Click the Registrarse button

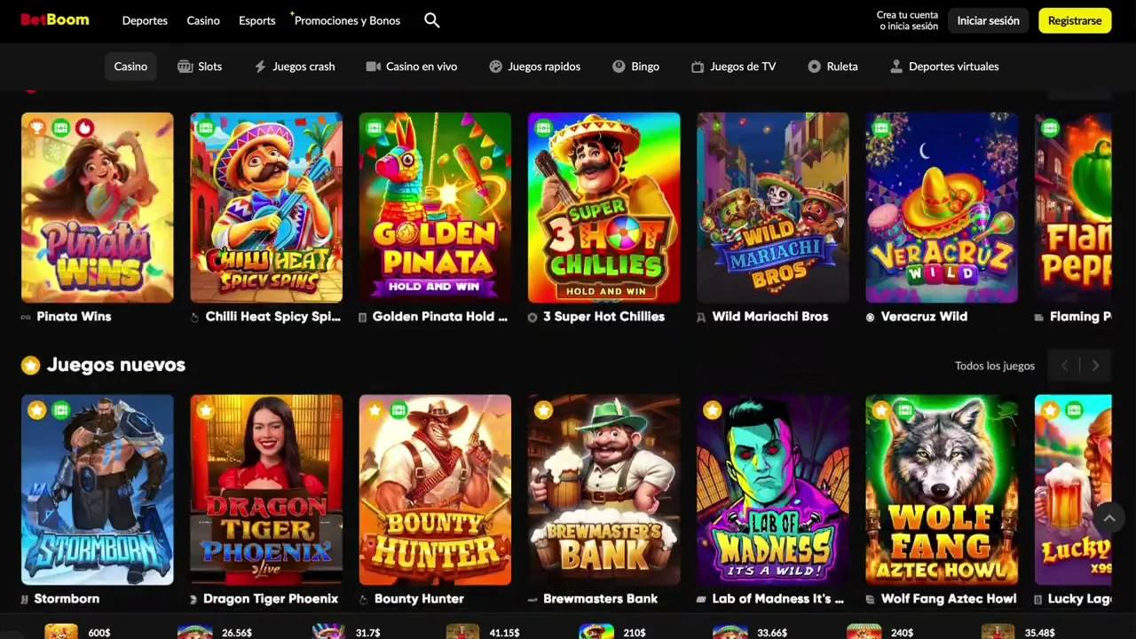click(x=1075, y=20)
